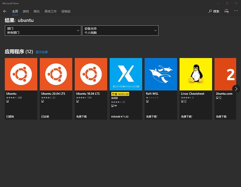Viewport: 241px width, 187px height.
Task: Click the 结果: ubuntu results heading
Action: 19,20
